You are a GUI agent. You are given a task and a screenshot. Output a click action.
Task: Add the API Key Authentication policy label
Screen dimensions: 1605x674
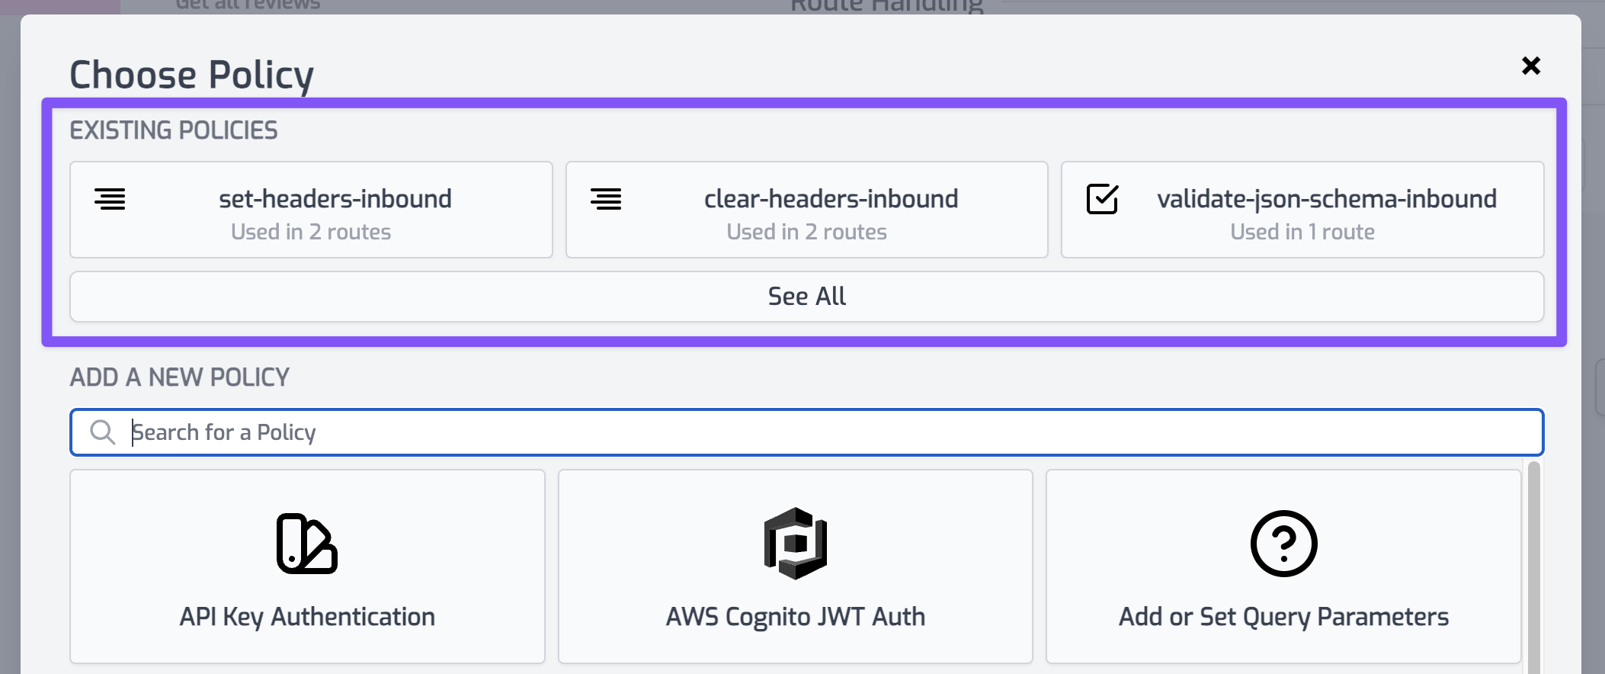click(307, 617)
